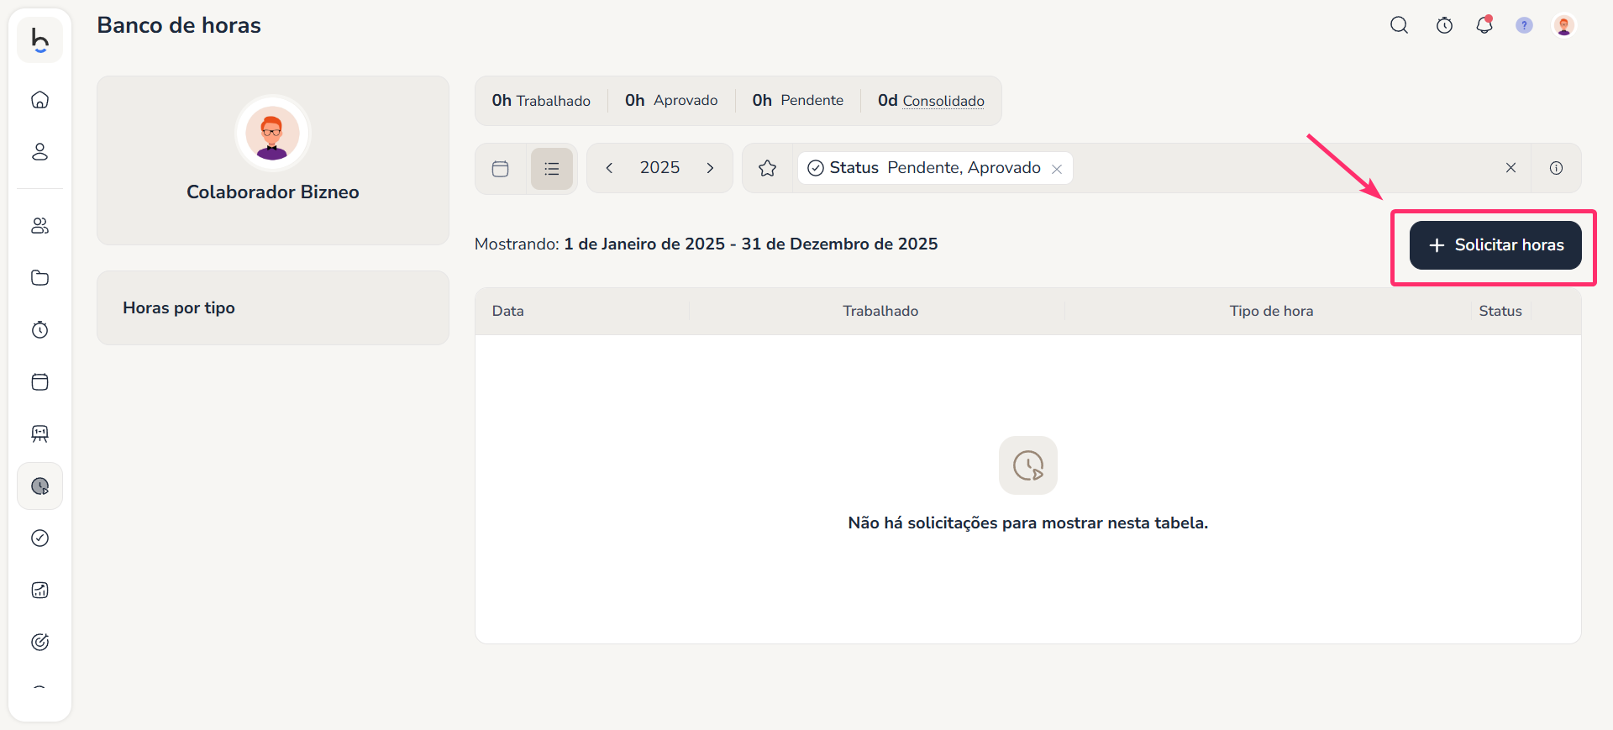The width and height of the screenshot is (1613, 730).
Task: Switch to calendar view
Action: pyautogui.click(x=501, y=169)
